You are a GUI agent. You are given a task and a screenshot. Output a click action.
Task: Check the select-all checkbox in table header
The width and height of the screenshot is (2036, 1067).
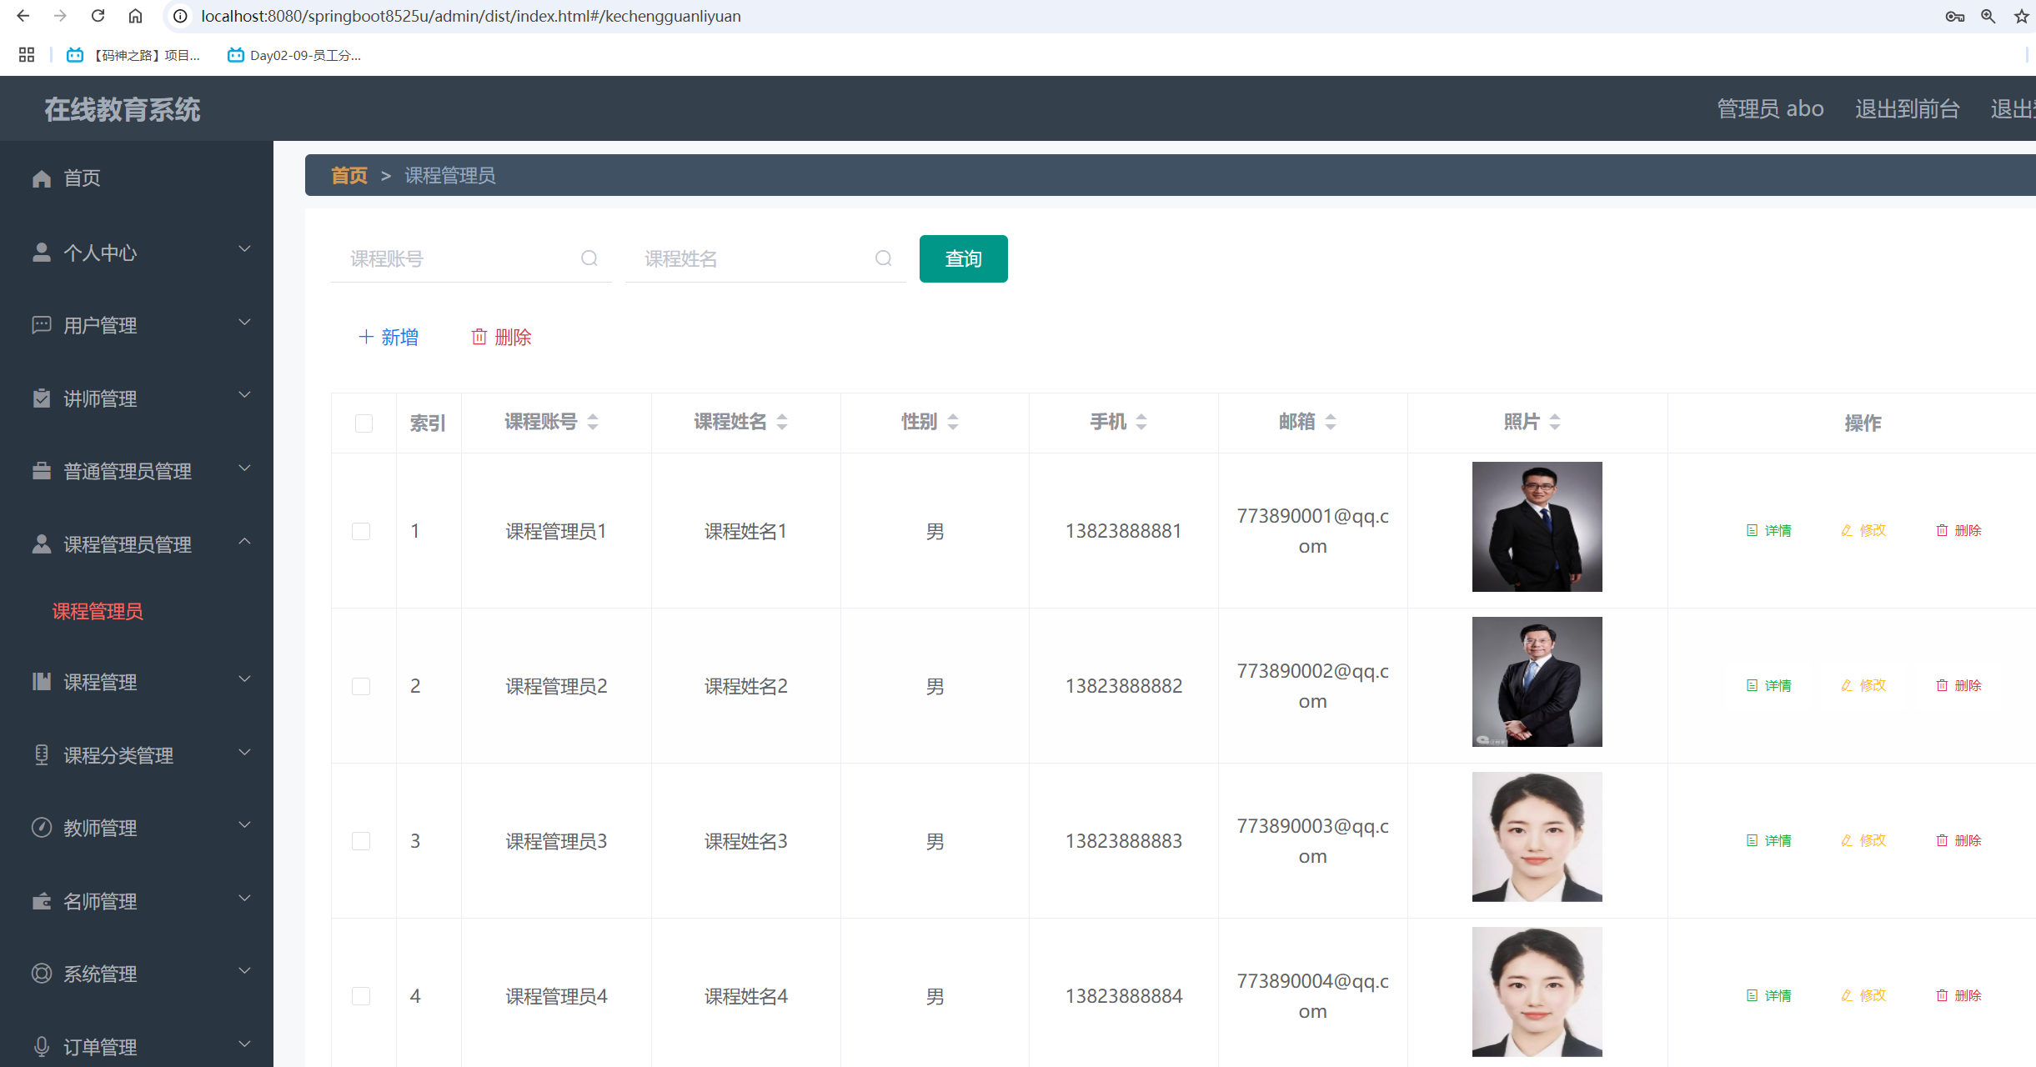364,423
